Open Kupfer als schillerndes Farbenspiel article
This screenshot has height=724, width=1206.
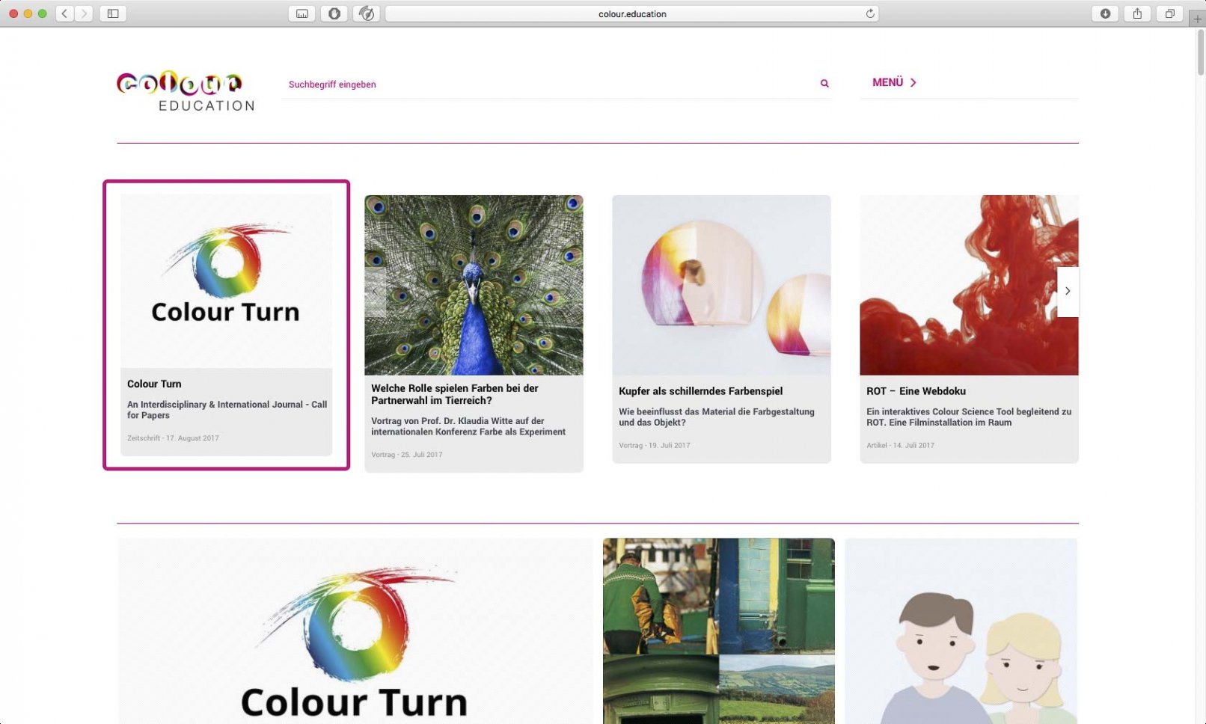point(700,391)
